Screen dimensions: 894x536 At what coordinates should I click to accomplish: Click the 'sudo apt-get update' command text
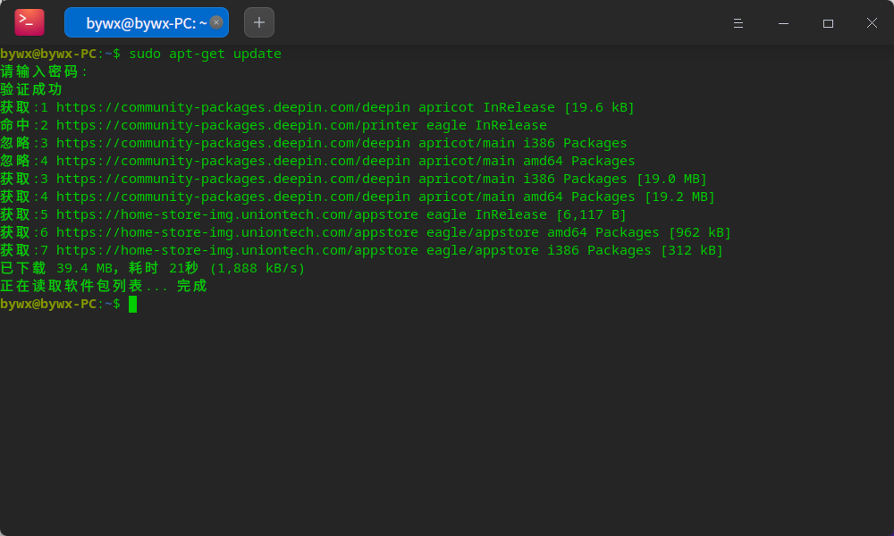coord(205,54)
